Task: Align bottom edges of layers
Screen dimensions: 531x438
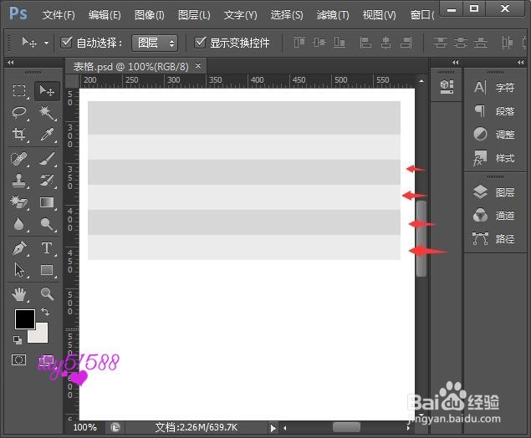Action: click(x=340, y=43)
